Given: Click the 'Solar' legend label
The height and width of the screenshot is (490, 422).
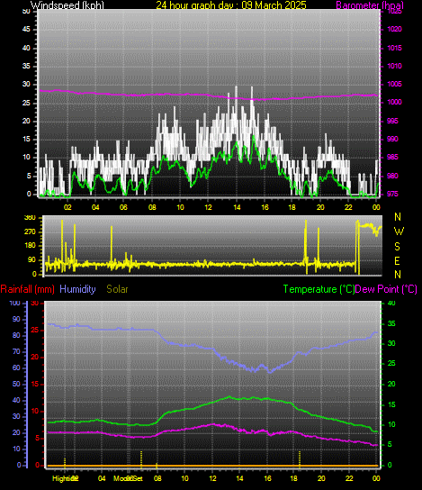Looking at the screenshot, I should 117,289.
